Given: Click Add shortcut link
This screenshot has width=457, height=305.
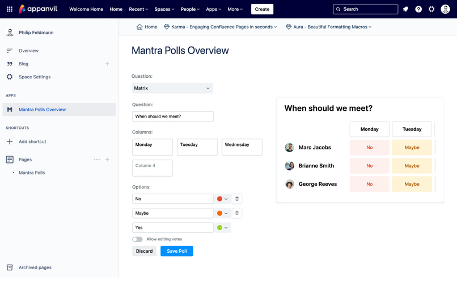Looking at the screenshot, I should pyautogui.click(x=32, y=141).
